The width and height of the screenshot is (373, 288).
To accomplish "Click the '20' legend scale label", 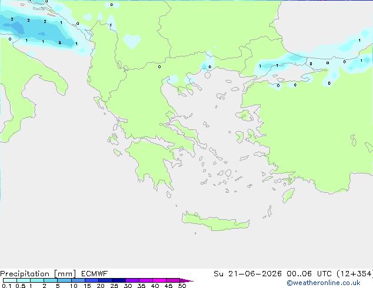I will point(101,286).
